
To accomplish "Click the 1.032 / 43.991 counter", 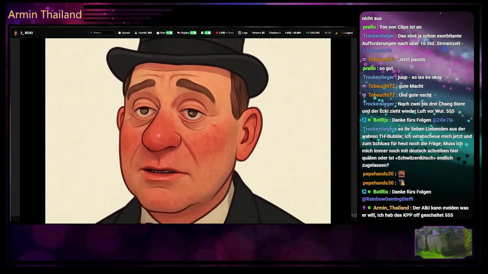I will tap(293, 33).
